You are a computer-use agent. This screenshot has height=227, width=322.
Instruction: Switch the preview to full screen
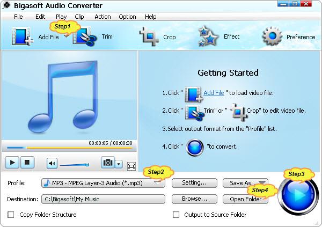[131, 166]
